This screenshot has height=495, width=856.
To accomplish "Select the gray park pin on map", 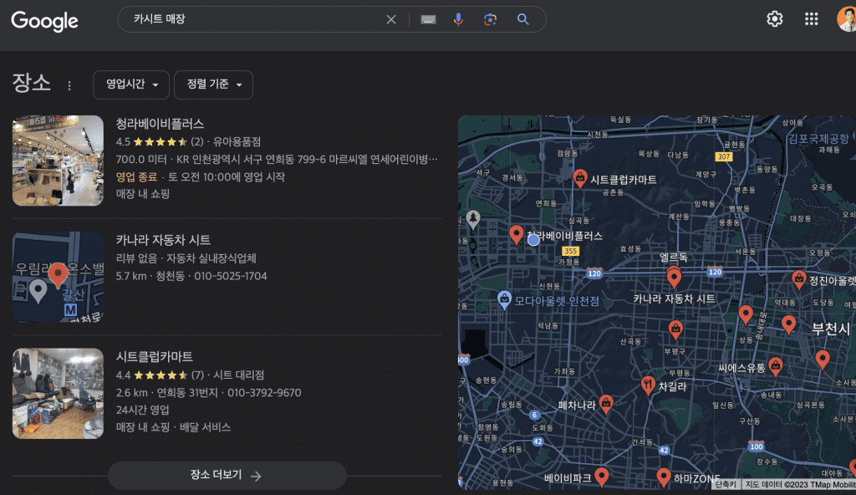I will (473, 220).
